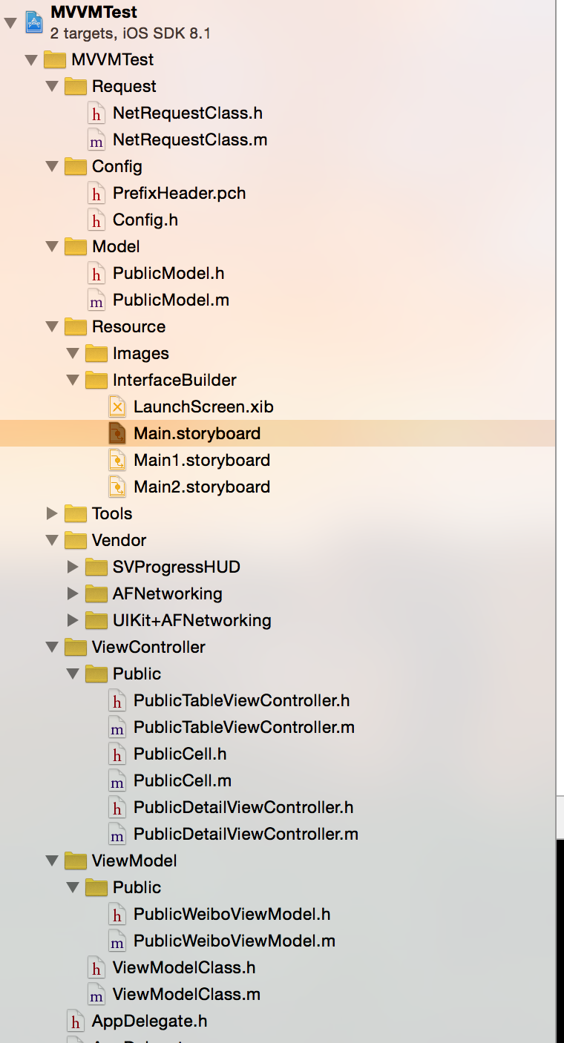Screen dimensions: 564x1043
Task: Open Config.h in the navigator
Action: click(145, 220)
